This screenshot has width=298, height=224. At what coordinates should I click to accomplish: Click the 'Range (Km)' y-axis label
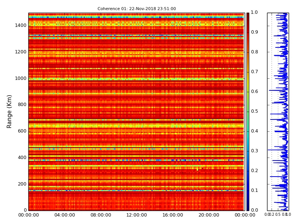(x=9, y=112)
